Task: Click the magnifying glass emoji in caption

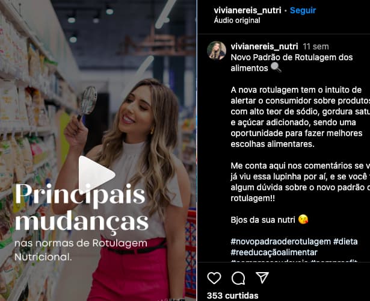Action: click(x=276, y=68)
